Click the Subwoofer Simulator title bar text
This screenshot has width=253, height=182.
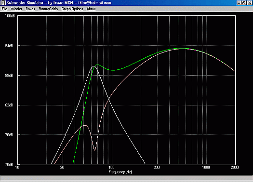point(59,3)
